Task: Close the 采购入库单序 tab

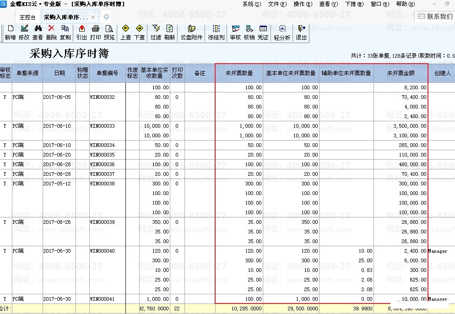Action: pyautogui.click(x=93, y=17)
